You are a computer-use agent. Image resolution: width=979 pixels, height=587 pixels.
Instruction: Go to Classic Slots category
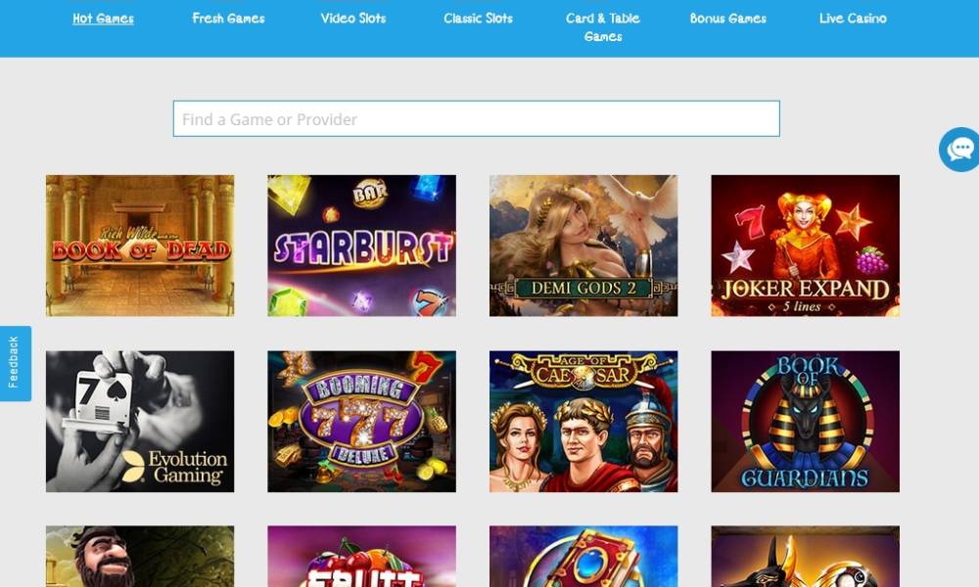click(x=479, y=19)
